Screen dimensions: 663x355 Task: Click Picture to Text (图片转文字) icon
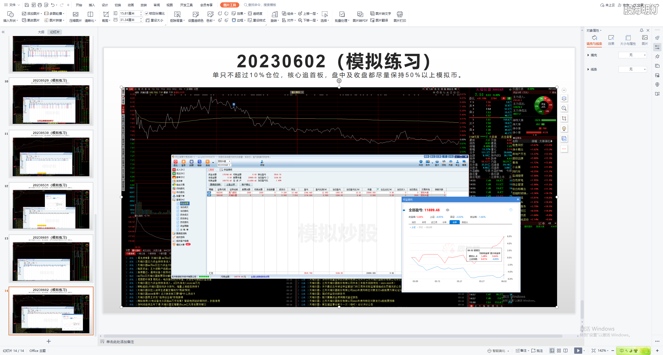[x=380, y=13]
